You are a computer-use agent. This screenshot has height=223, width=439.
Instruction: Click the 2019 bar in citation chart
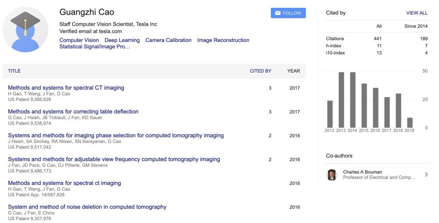point(410,122)
